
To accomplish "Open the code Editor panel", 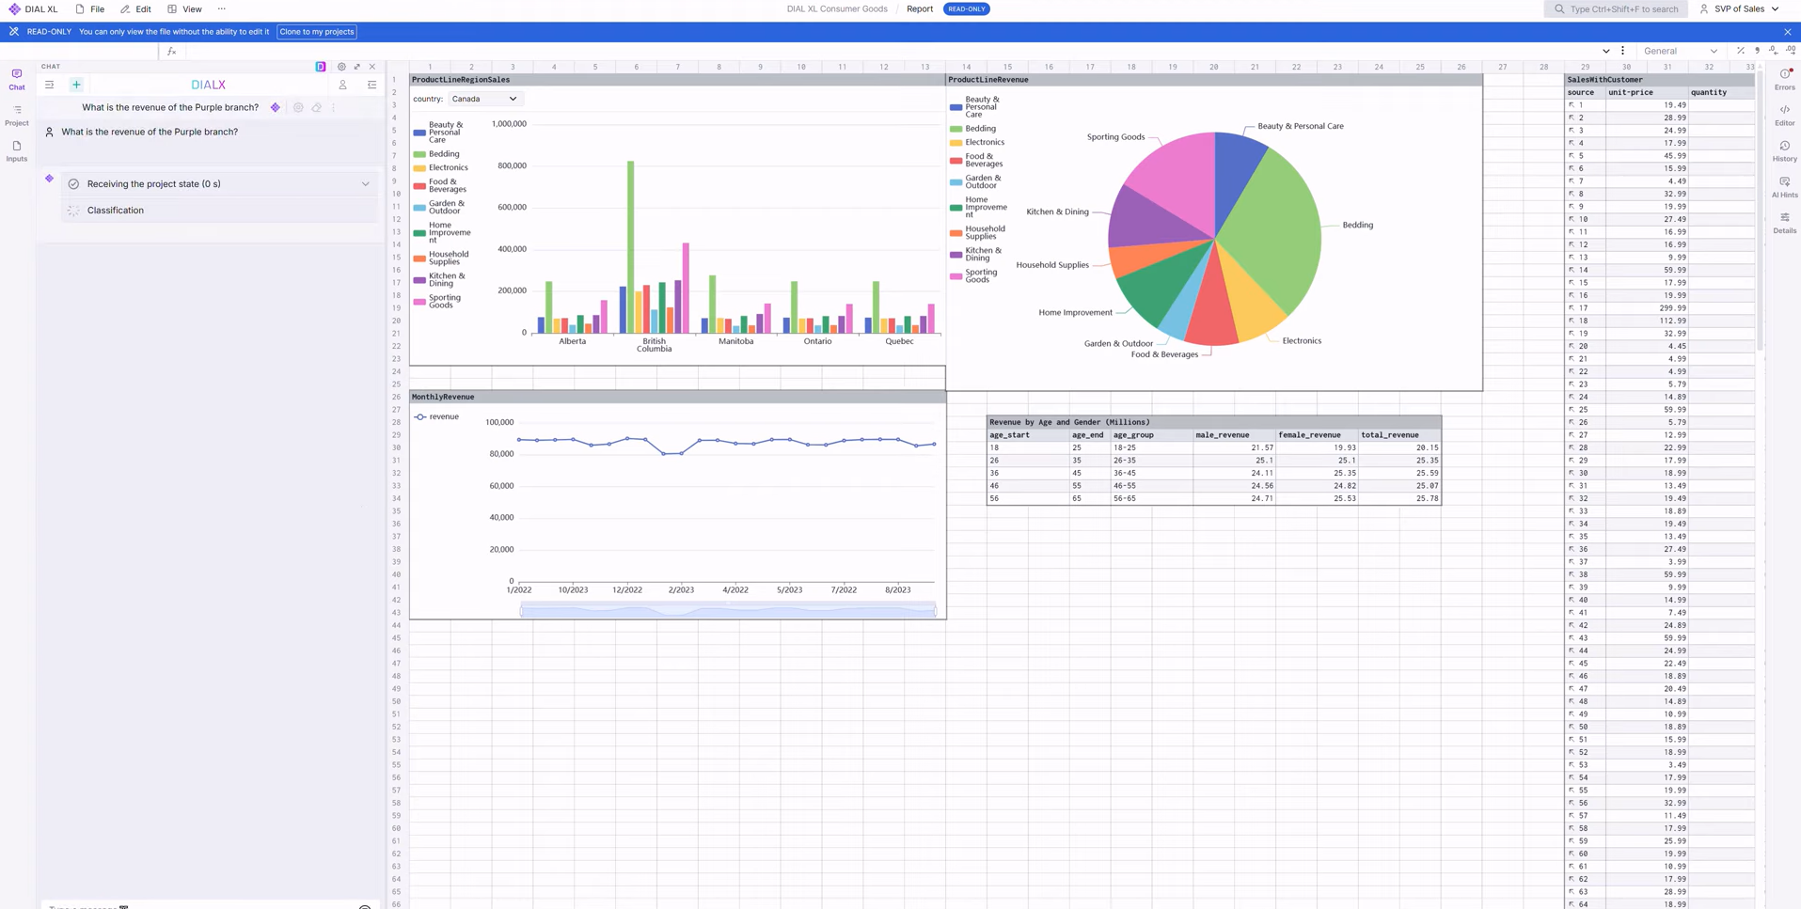I will click(1784, 115).
